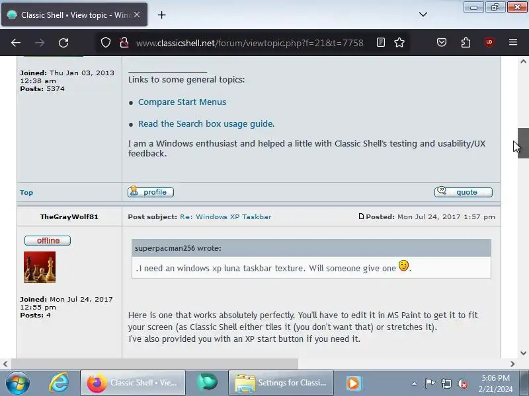The width and height of the screenshot is (529, 396).
Task: List all tabs with the chevron button
Action: tap(423, 15)
